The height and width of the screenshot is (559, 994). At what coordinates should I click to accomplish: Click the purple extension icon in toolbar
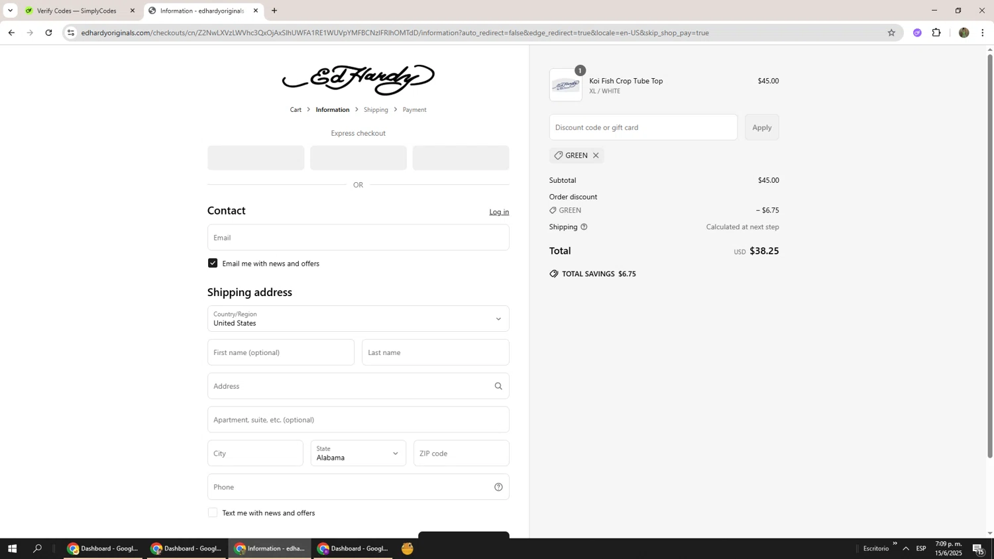917,32
